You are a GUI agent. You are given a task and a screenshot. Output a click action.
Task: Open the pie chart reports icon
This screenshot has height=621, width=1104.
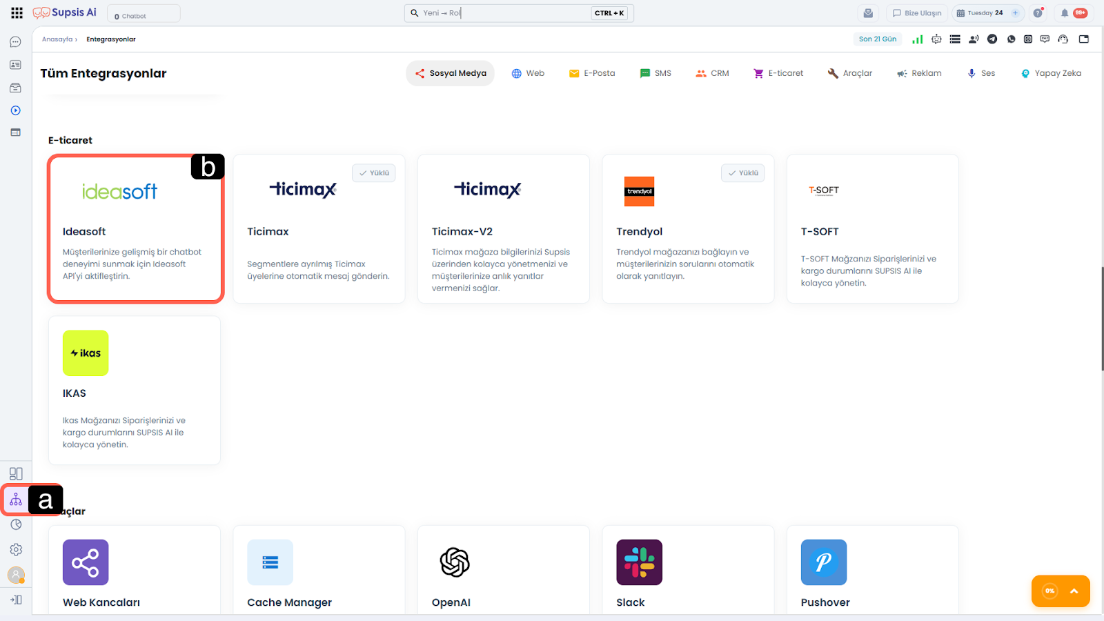(x=16, y=524)
